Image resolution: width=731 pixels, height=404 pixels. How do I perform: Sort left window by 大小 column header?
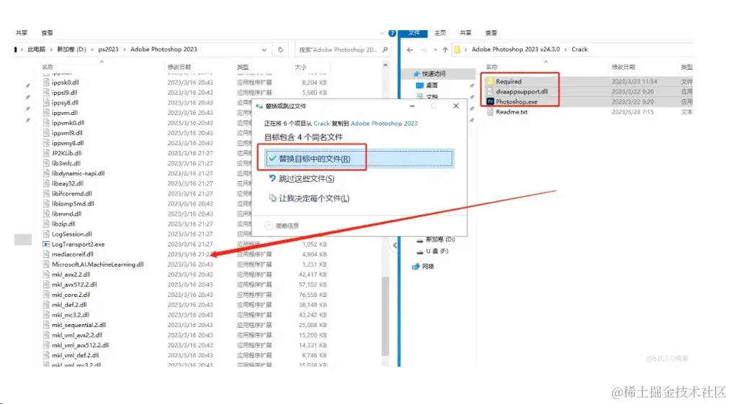pos(301,67)
